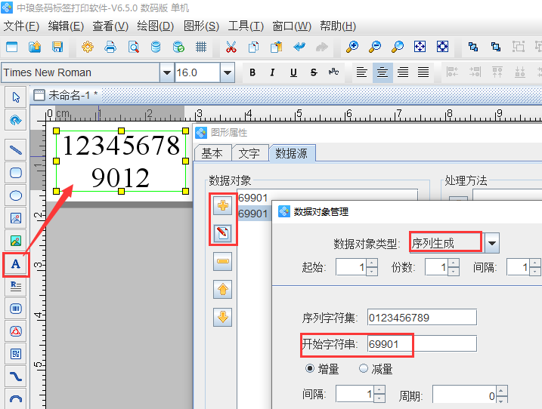Switch to the 数据源 tab
Viewport: 542px width, 409px height.
point(291,153)
